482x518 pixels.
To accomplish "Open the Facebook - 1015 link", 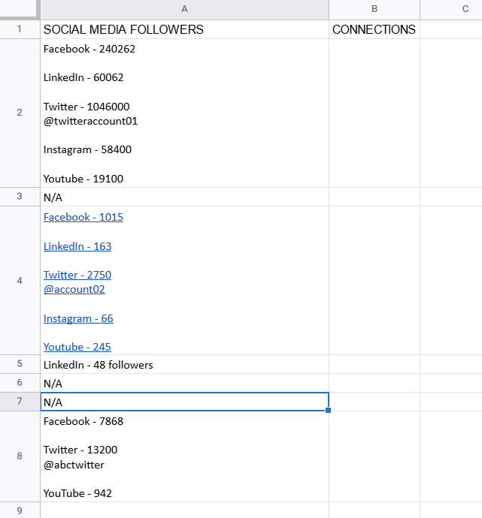I will tap(83, 217).
